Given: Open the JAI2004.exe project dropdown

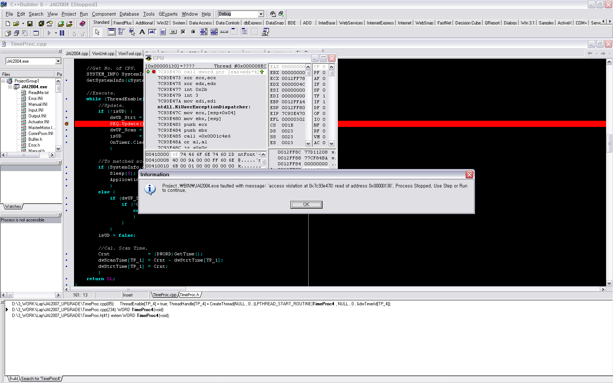Looking at the screenshot, I should click(x=58, y=61).
